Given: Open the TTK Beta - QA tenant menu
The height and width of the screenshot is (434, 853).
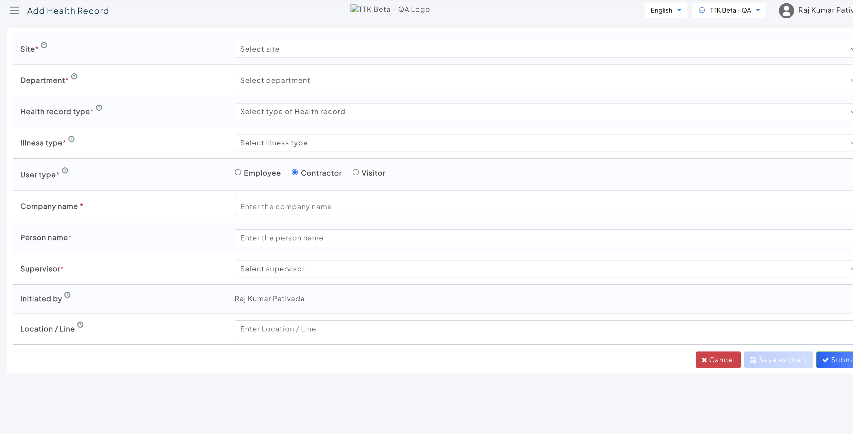Looking at the screenshot, I should [729, 11].
